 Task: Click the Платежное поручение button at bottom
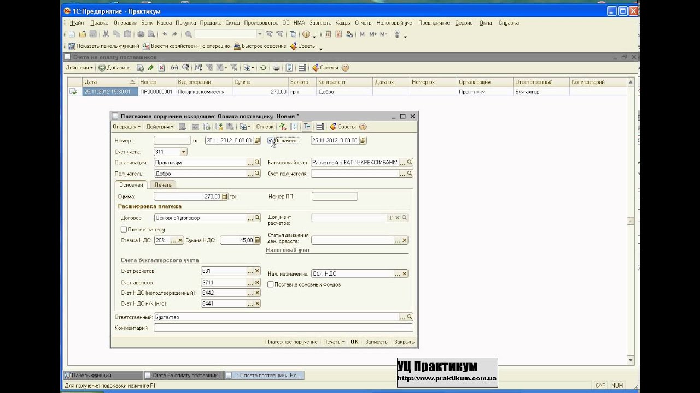pos(291,342)
